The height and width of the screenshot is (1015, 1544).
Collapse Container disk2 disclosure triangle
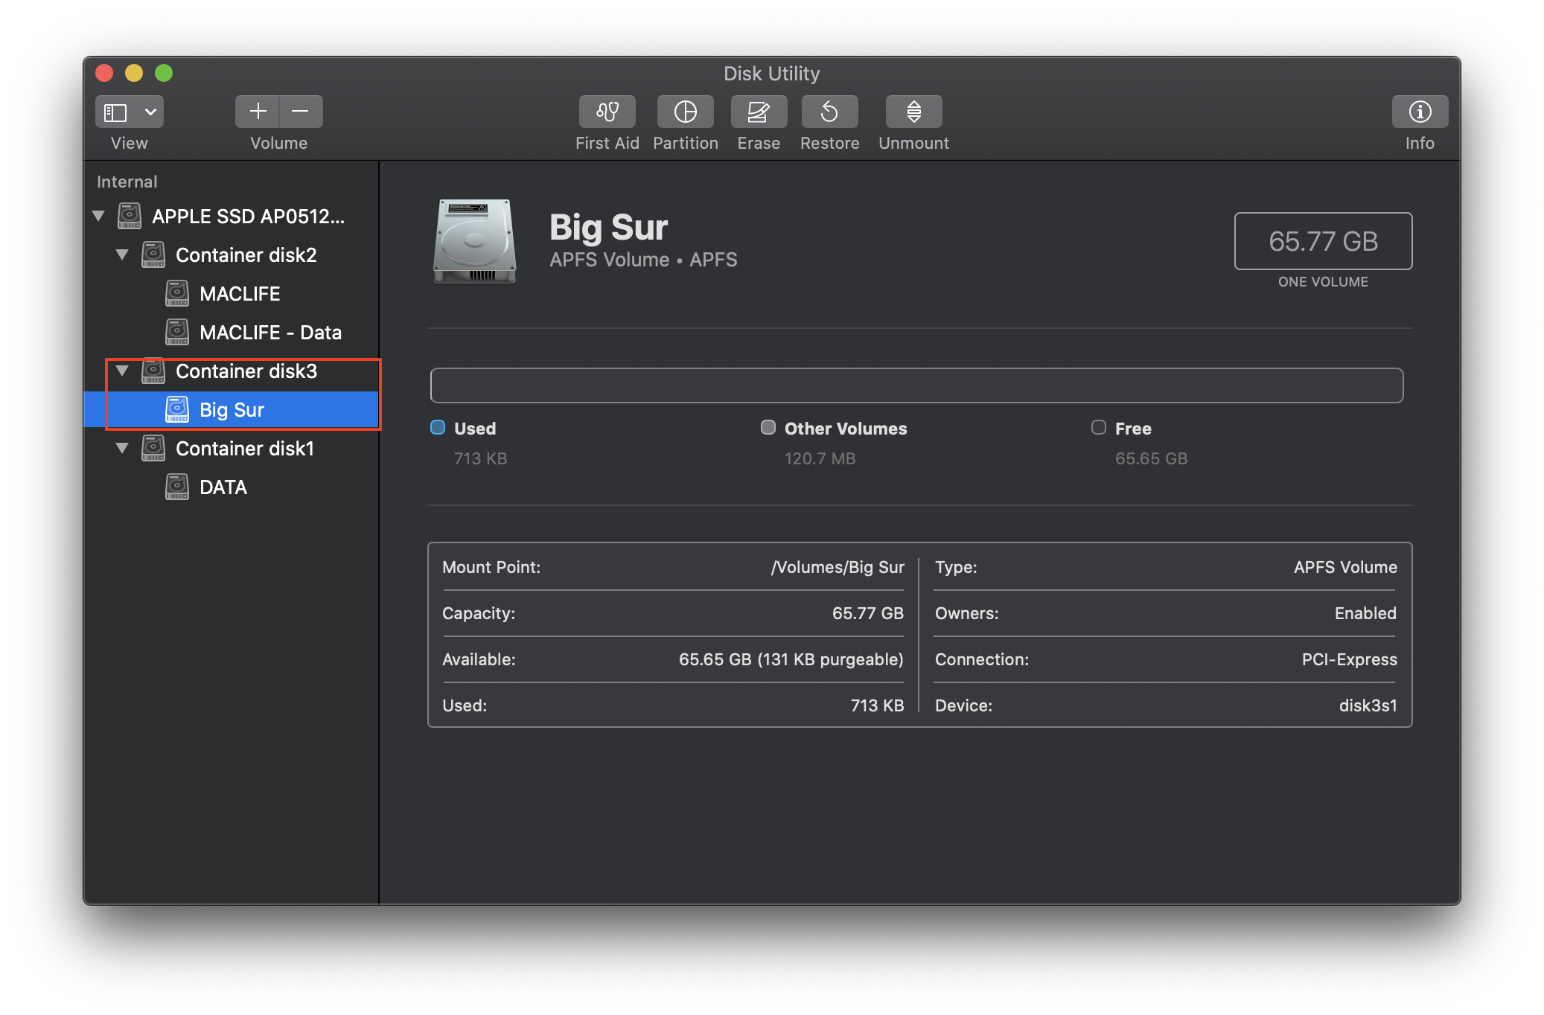click(x=122, y=254)
